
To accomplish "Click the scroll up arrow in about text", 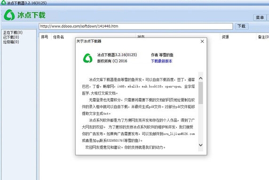I will click(x=201, y=78).
